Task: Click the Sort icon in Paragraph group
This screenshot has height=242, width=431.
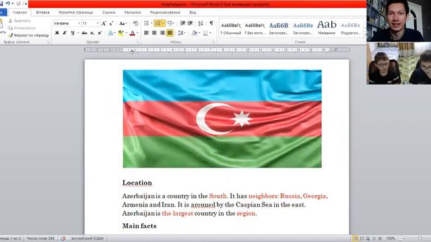Action: click(x=201, y=24)
